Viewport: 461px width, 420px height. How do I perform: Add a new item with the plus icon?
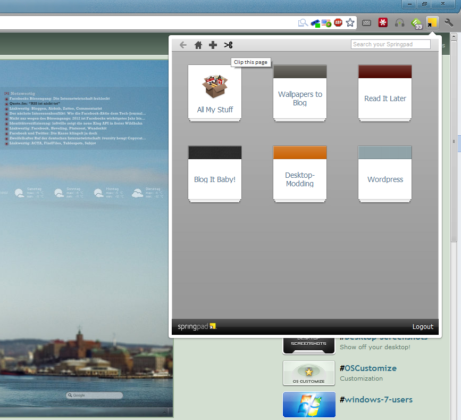coord(213,45)
